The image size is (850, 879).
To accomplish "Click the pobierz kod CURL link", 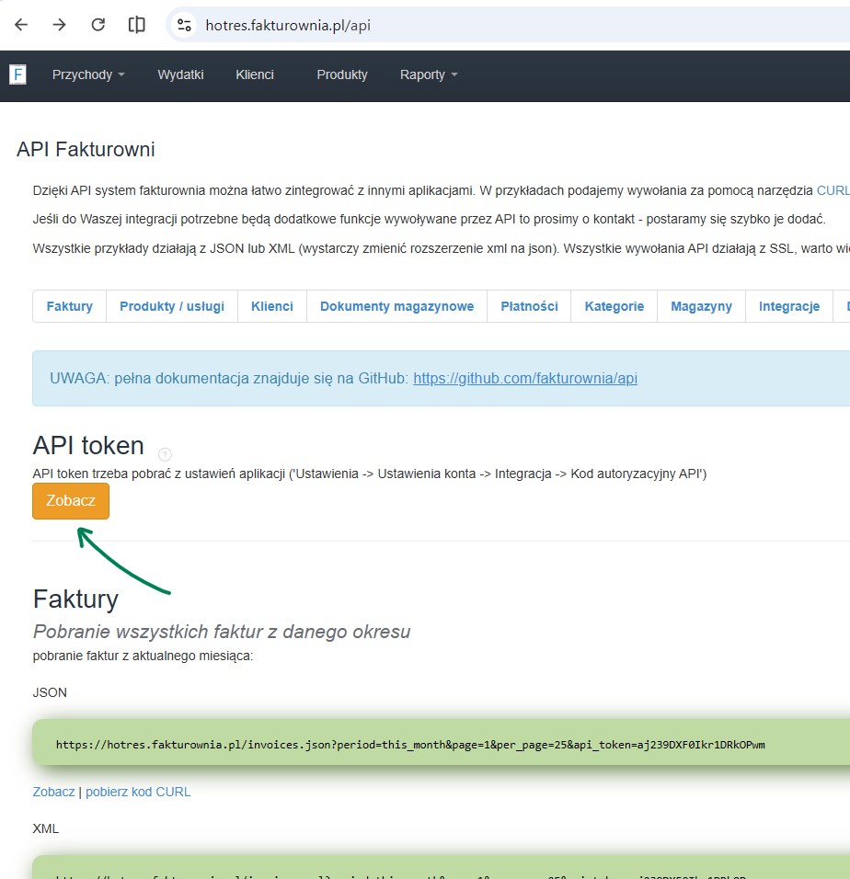I will point(138,792).
